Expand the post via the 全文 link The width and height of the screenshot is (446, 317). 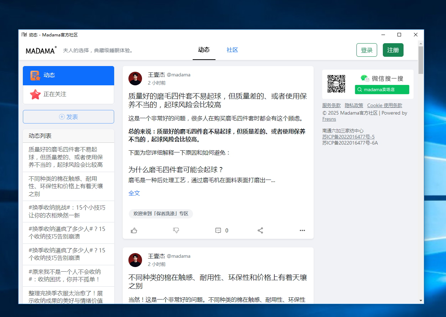pos(134,193)
